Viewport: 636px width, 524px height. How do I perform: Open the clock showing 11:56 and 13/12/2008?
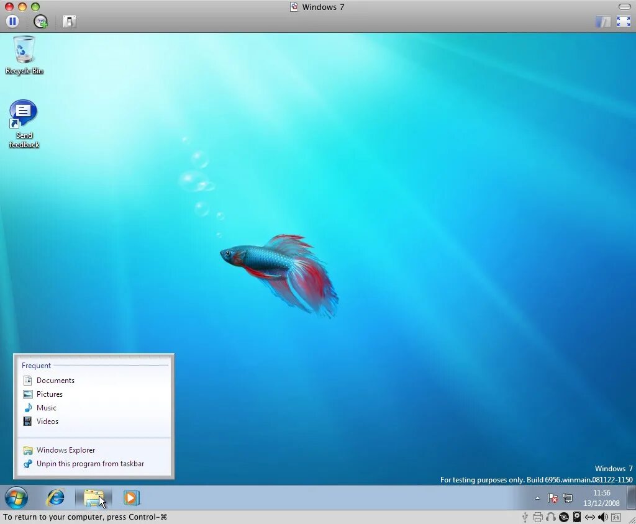[x=601, y=498]
